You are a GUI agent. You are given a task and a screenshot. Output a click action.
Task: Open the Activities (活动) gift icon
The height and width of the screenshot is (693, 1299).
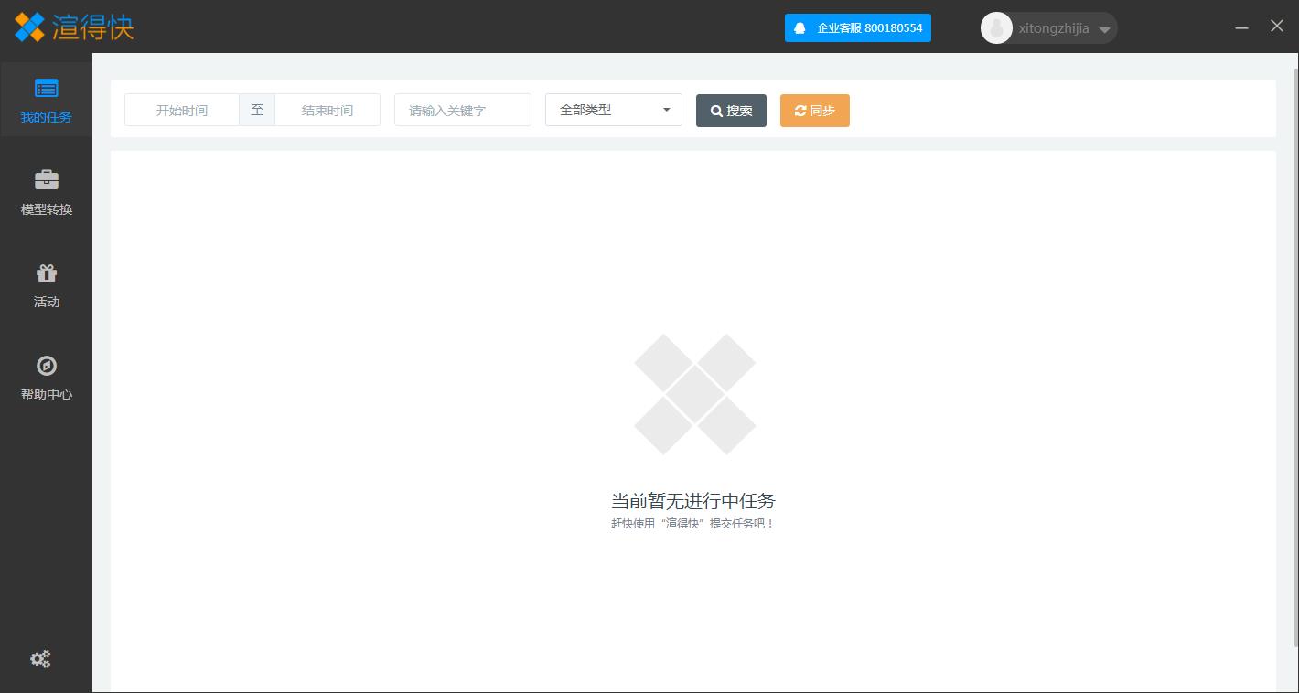[x=46, y=272]
